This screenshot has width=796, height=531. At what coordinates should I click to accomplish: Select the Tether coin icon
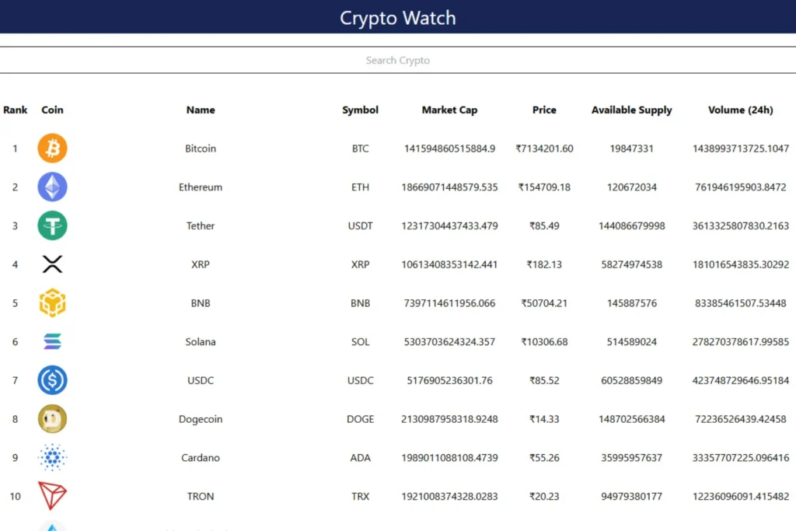click(x=52, y=225)
